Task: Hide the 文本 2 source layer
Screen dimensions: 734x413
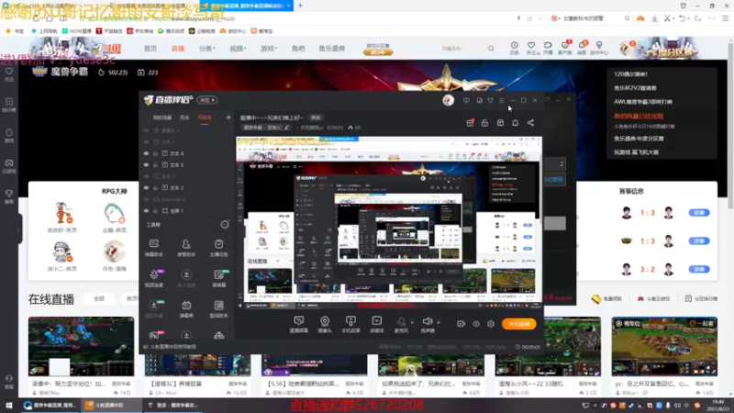Action: click(x=146, y=188)
